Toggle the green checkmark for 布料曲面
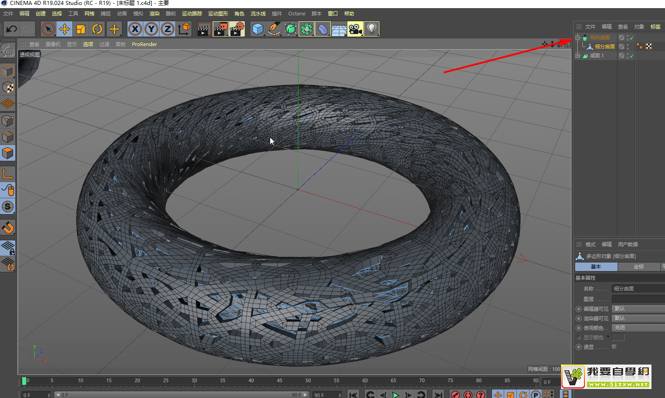 (x=632, y=38)
